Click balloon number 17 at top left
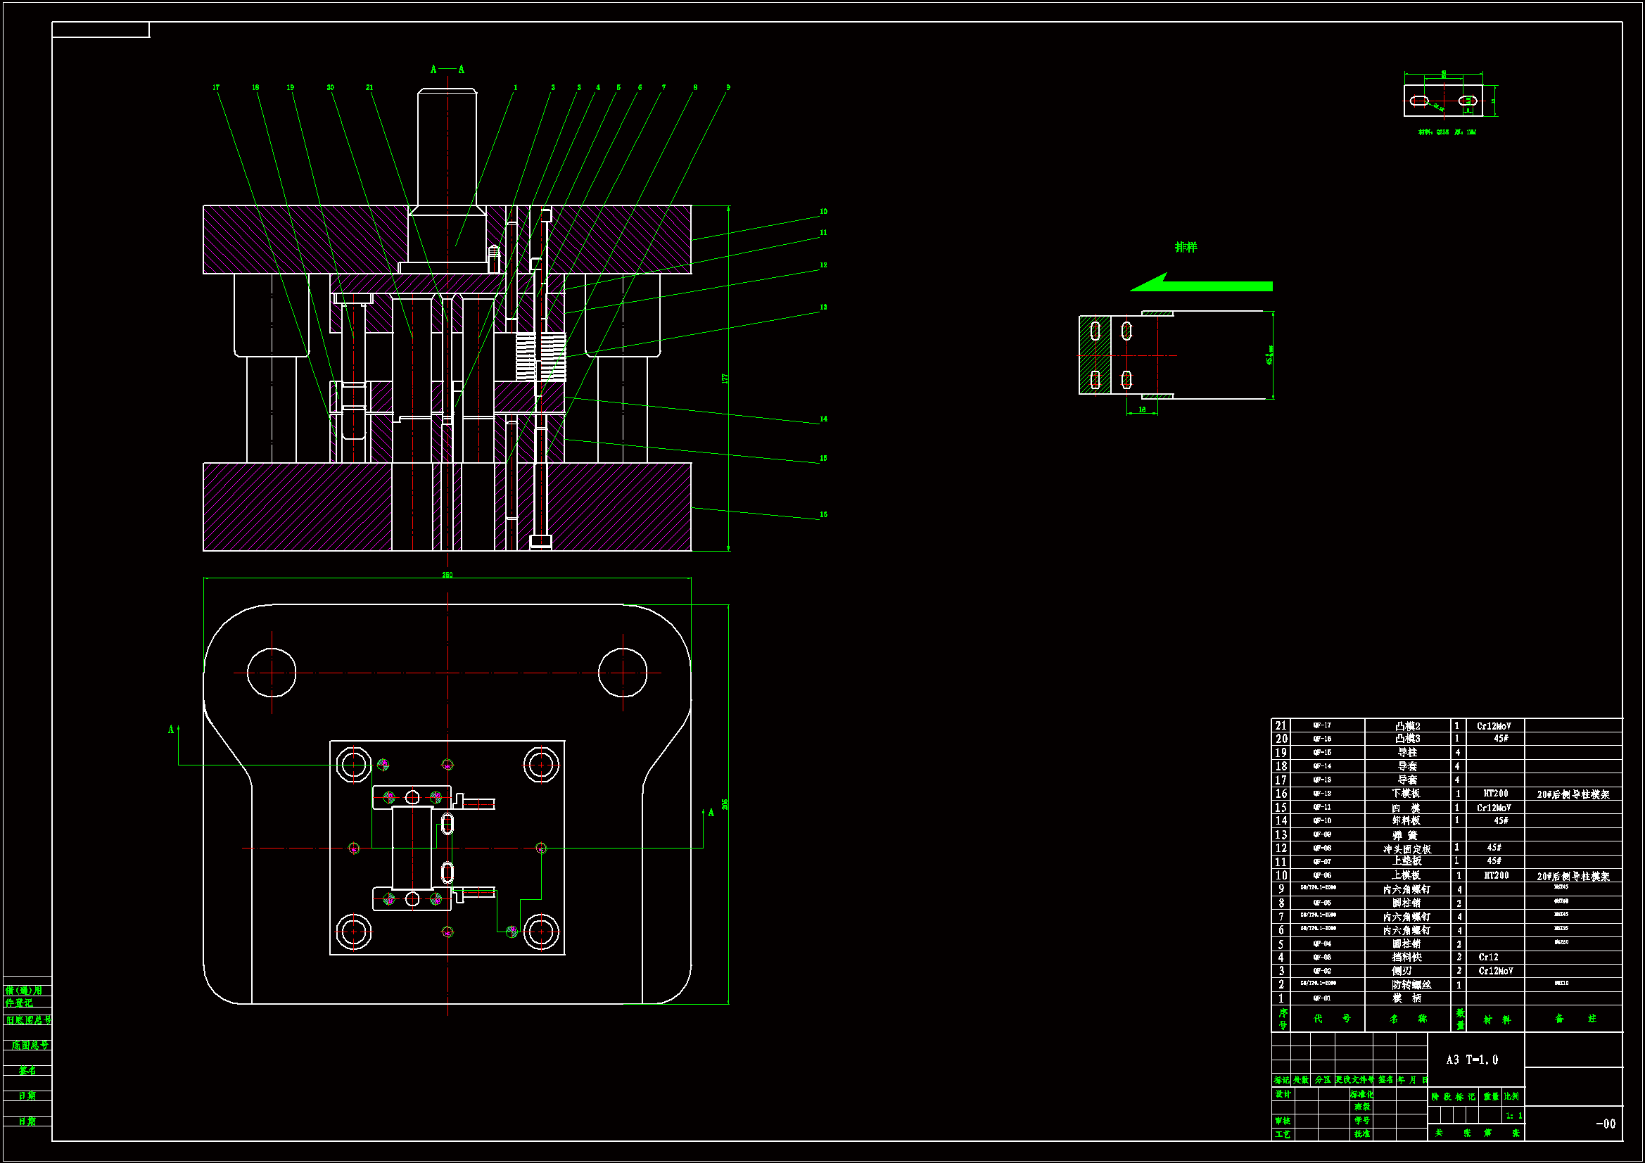 (216, 87)
